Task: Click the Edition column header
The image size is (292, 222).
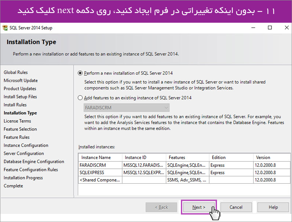Action: tap(231, 157)
